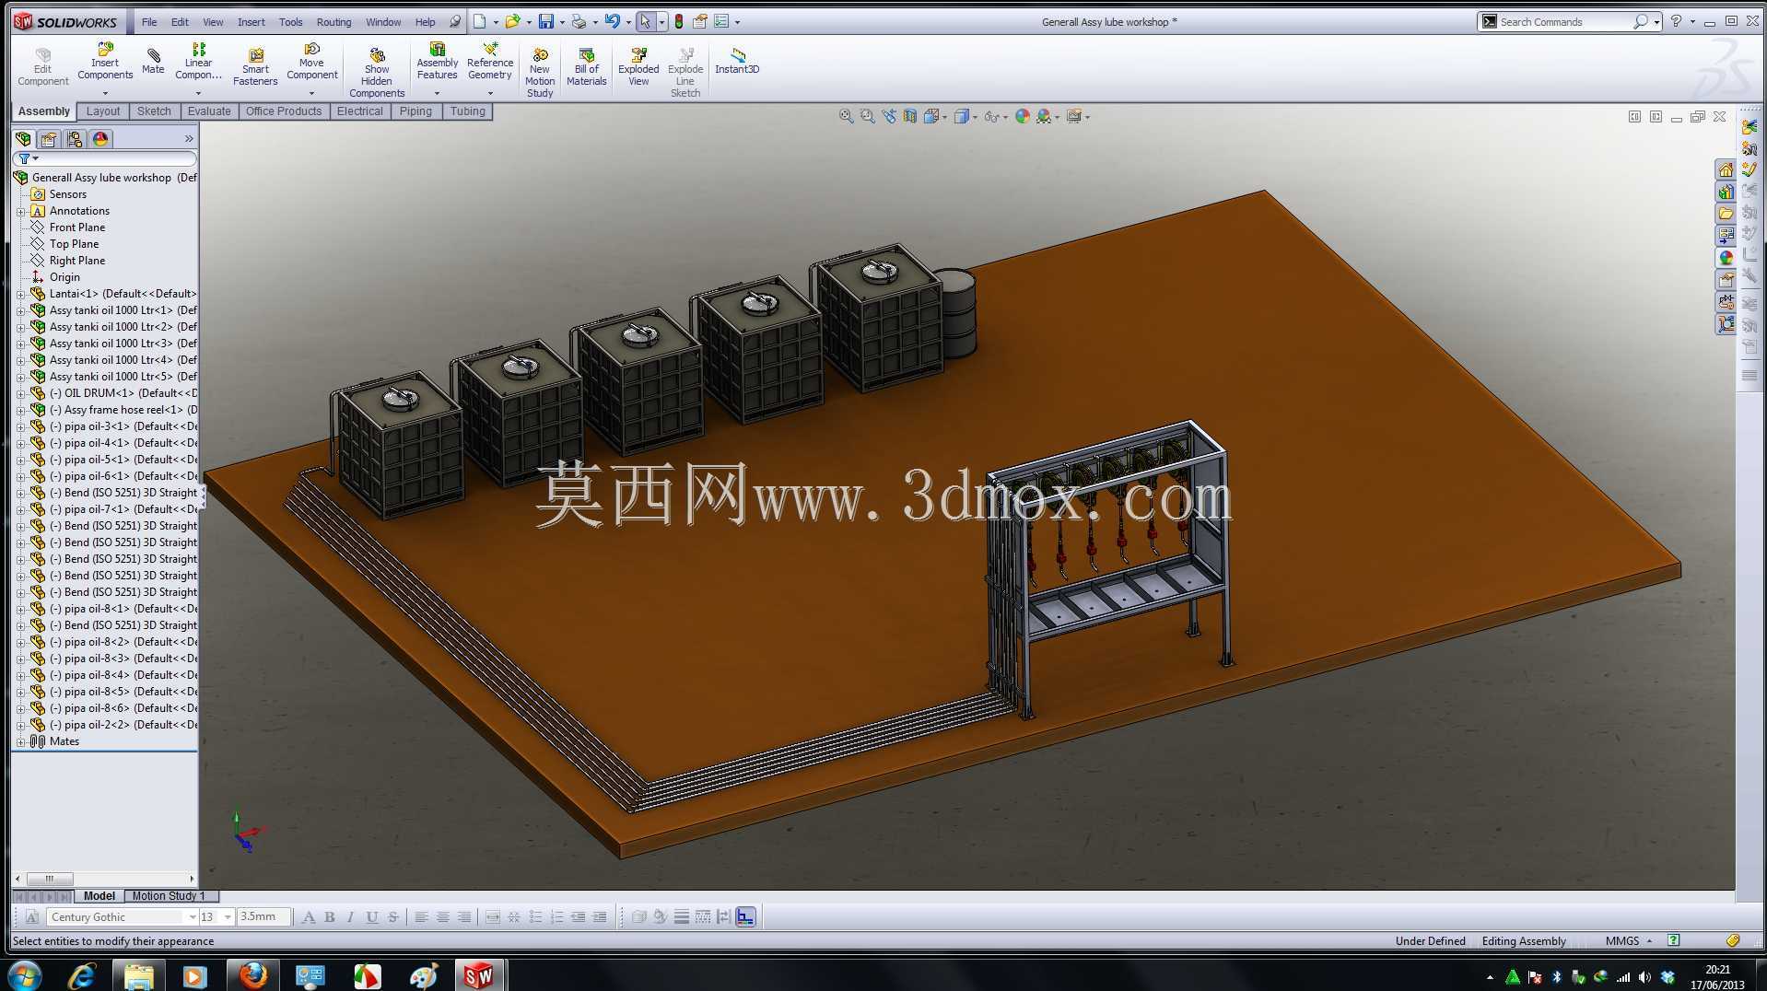Open Firefox from taskbar
Image resolution: width=1767 pixels, height=991 pixels.
pyautogui.click(x=252, y=974)
